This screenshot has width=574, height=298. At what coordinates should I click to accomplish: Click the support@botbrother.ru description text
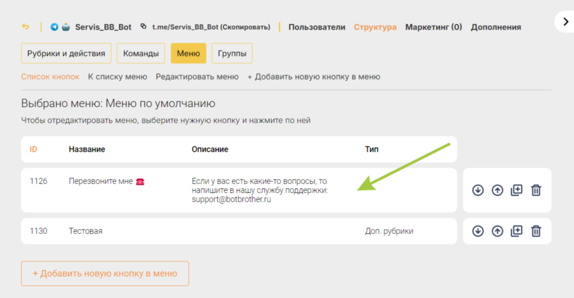point(232,199)
